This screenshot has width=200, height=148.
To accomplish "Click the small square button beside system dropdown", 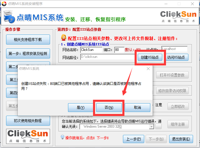I will coord(158,126).
